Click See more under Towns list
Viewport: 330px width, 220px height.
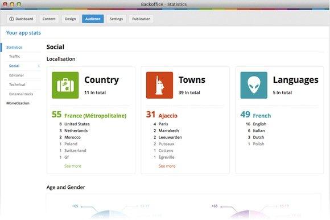(167, 166)
